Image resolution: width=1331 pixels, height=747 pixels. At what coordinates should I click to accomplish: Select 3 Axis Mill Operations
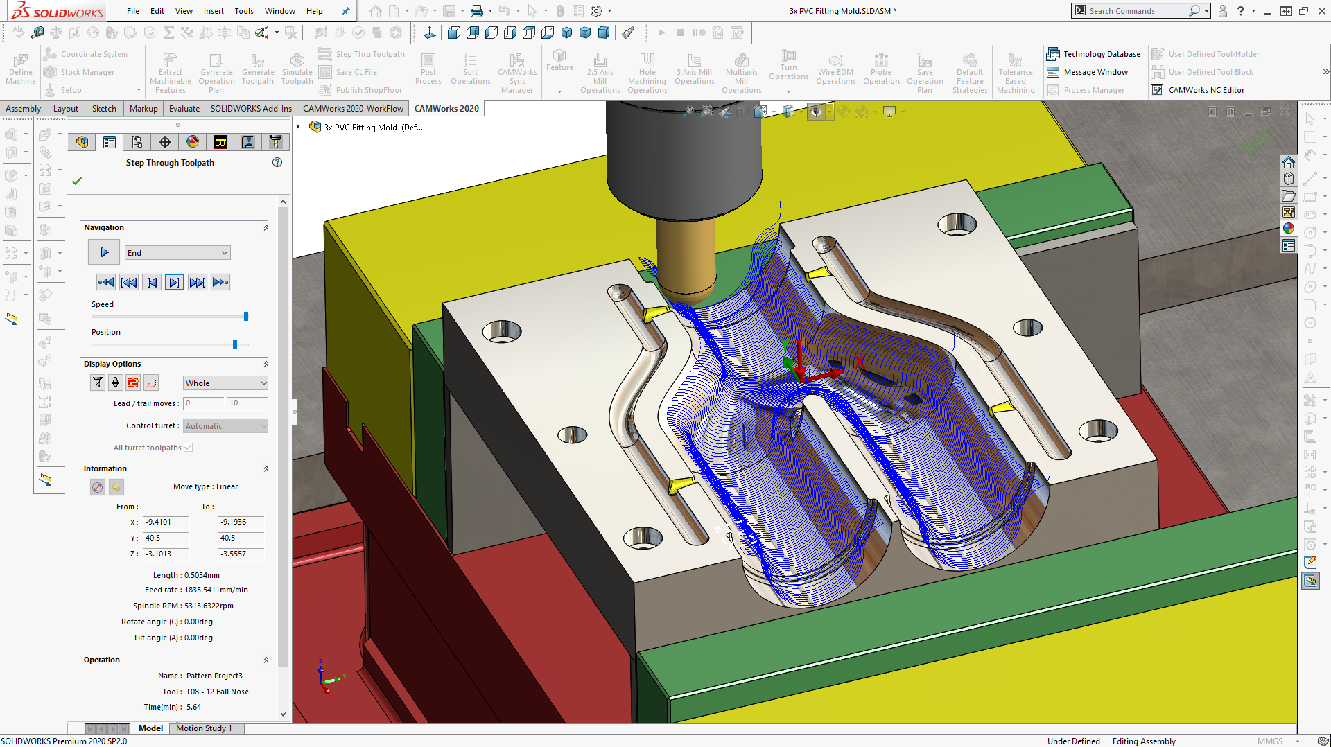tap(694, 69)
